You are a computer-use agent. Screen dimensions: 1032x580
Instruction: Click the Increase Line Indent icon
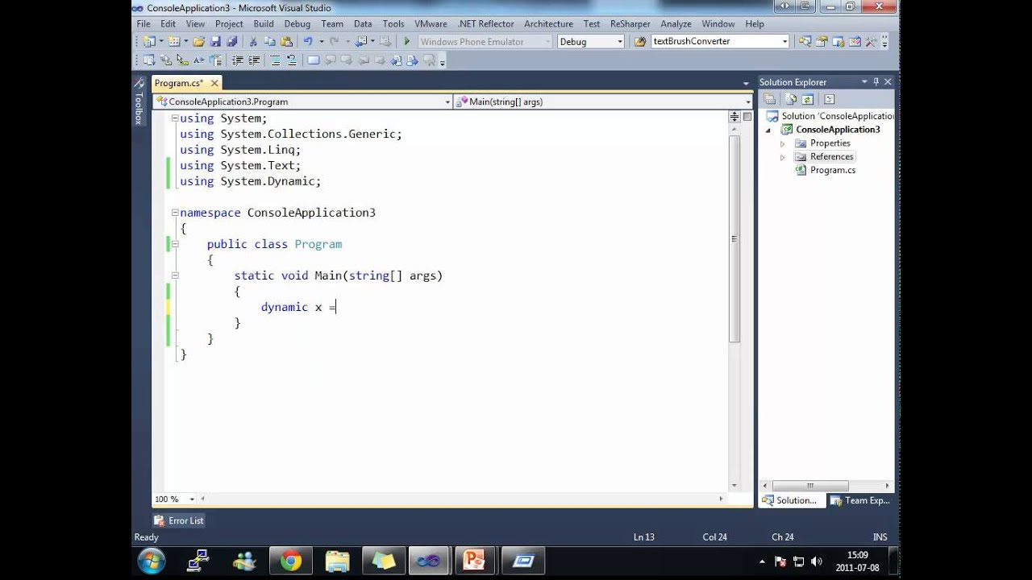254,60
